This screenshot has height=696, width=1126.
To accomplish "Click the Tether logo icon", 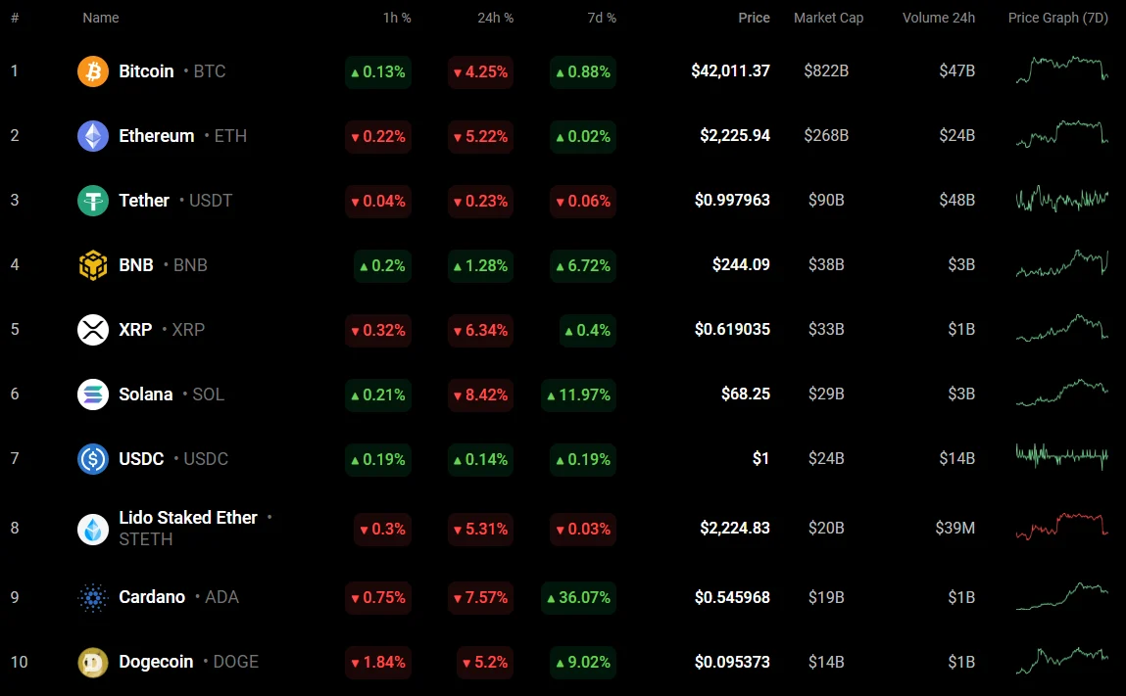I will pos(93,201).
